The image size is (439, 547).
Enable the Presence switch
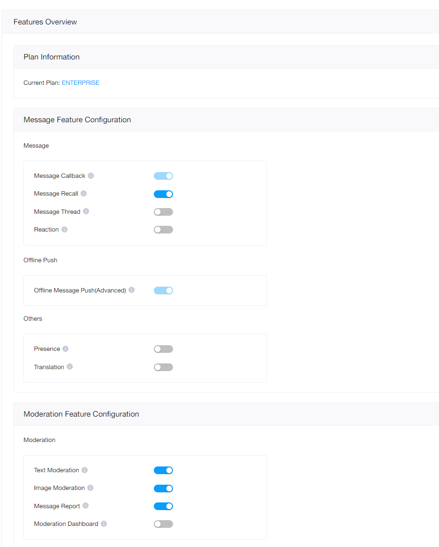coord(163,349)
